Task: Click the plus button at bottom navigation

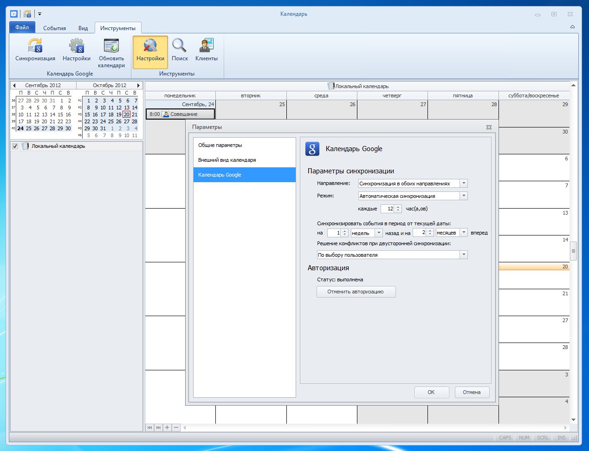Action: [167, 427]
